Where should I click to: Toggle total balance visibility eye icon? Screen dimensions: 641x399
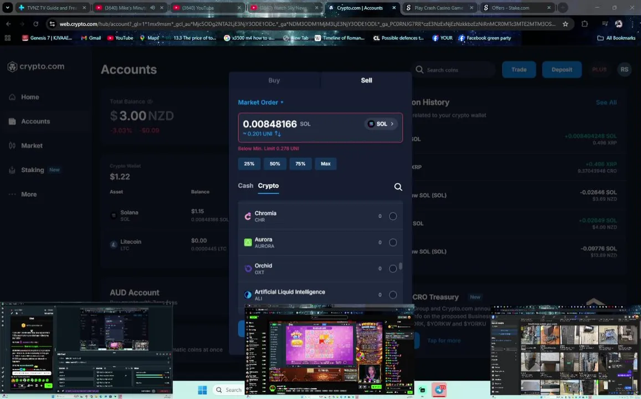pos(150,101)
